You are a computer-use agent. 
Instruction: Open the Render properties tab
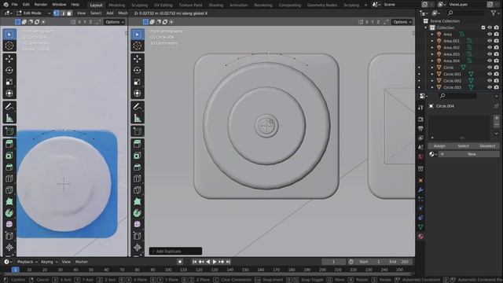pyautogui.click(x=420, y=119)
